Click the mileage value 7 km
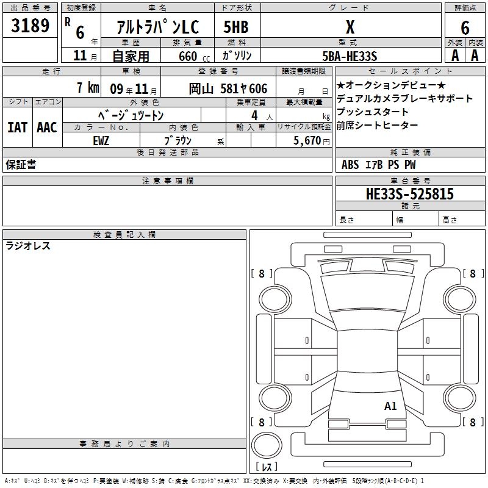Image resolution: width=488 pixels, height=488 pixels. point(88,88)
